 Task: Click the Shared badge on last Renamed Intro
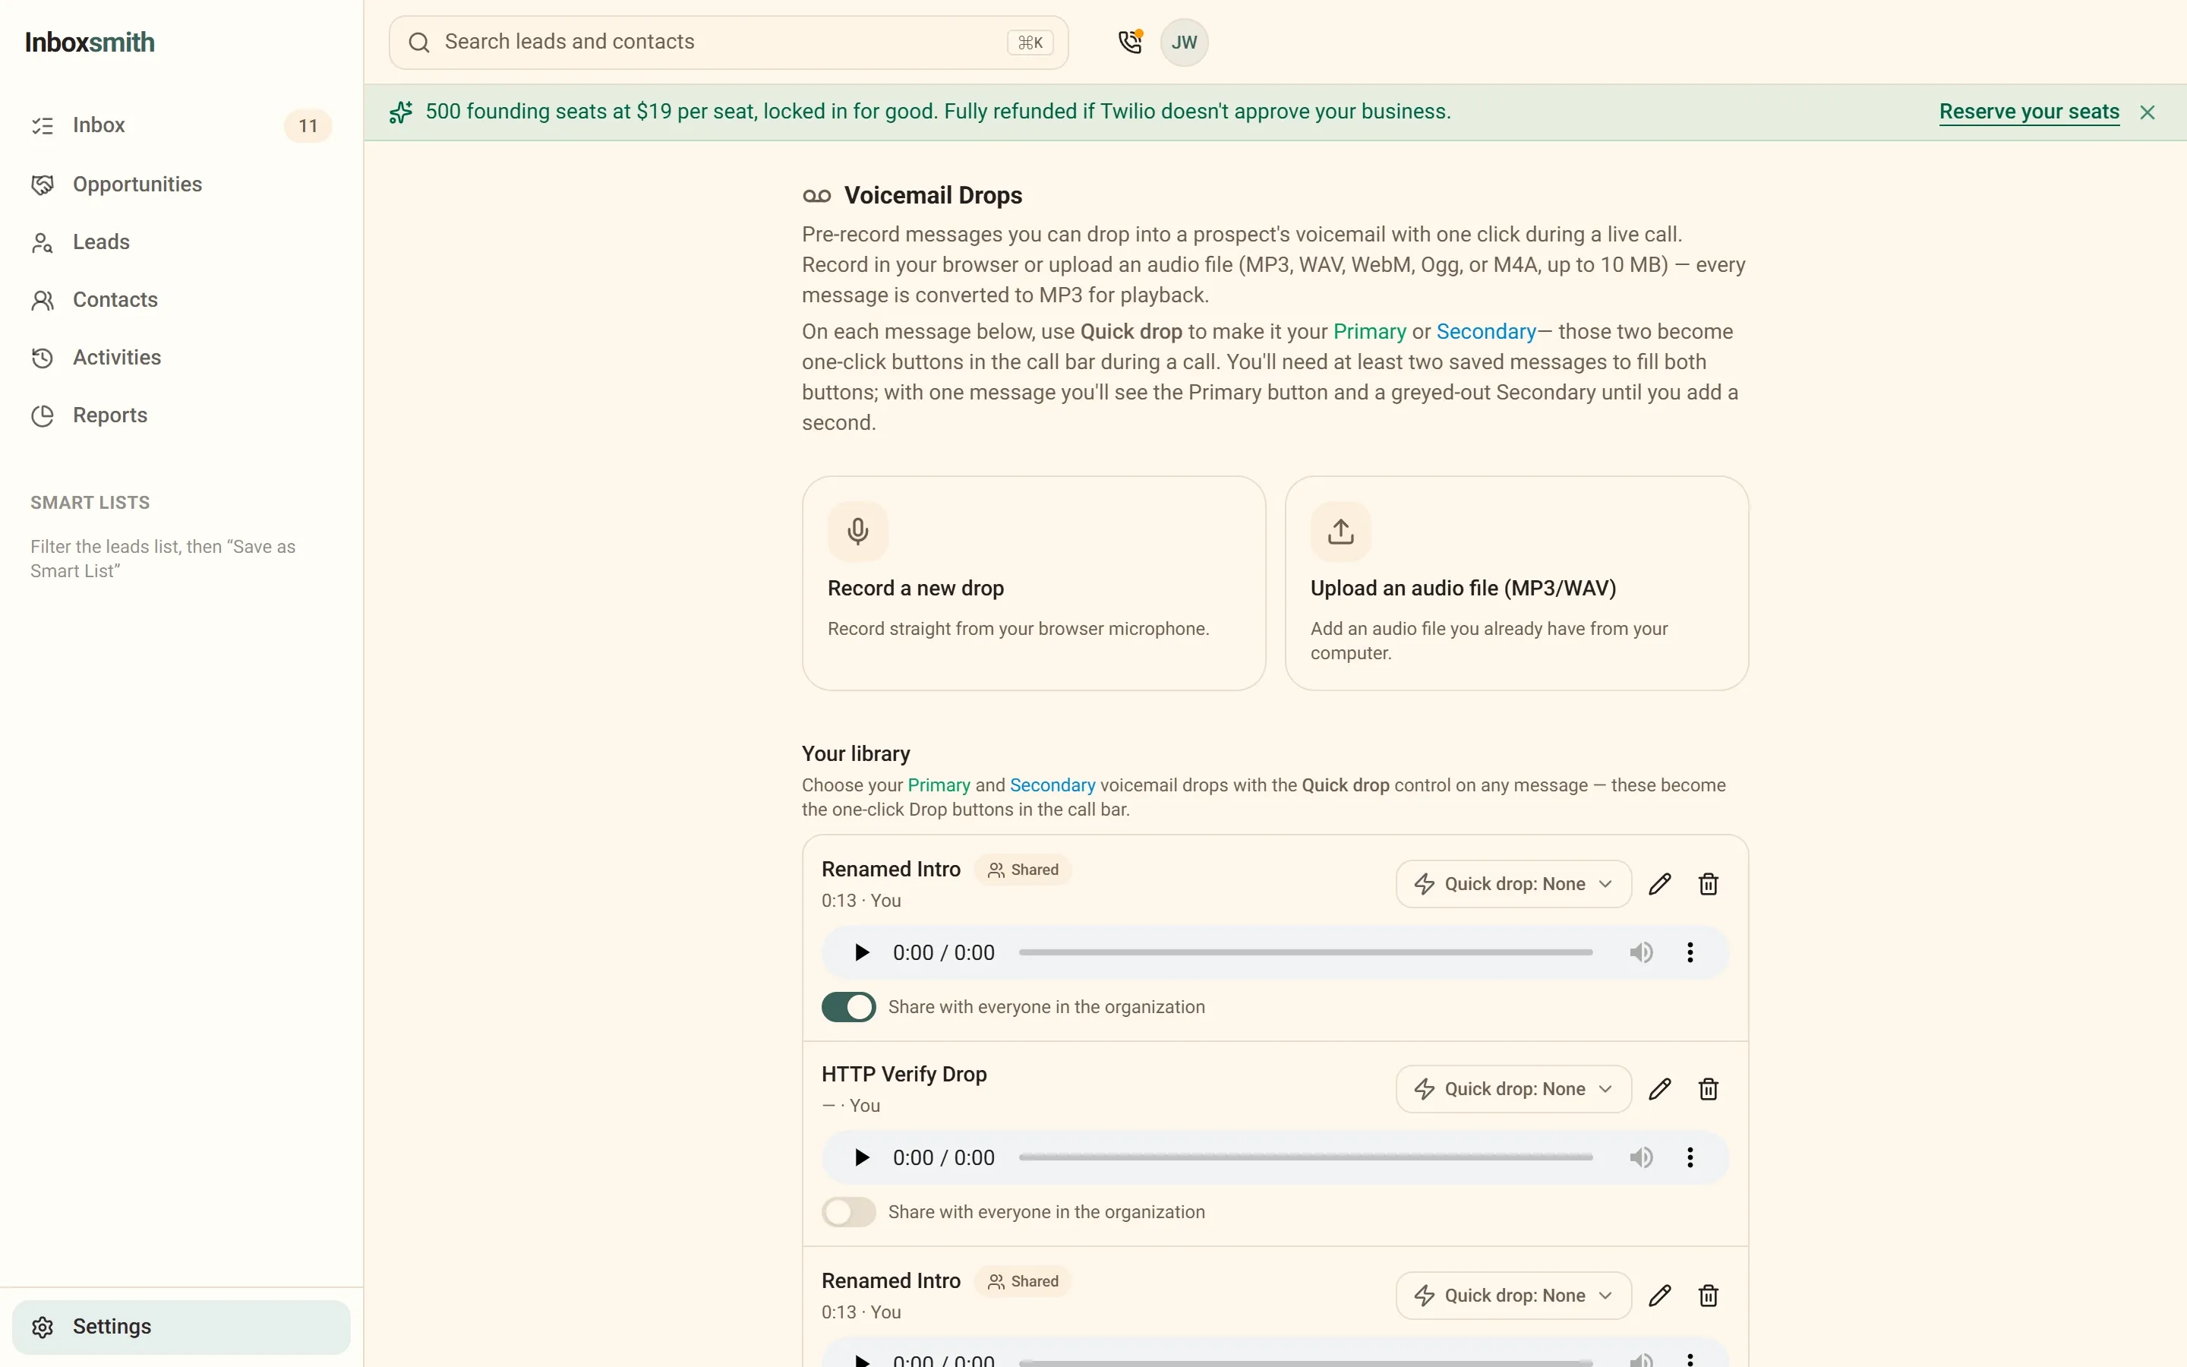pyautogui.click(x=1022, y=1281)
